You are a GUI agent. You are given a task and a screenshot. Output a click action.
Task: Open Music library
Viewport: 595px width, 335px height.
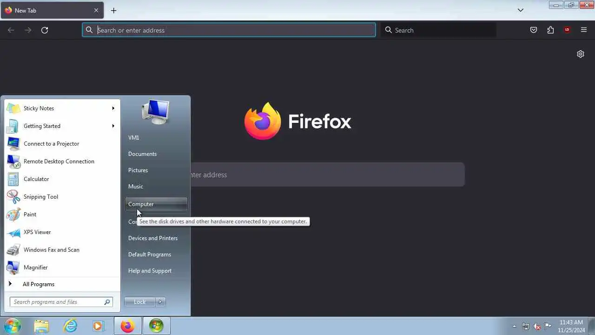(x=156, y=187)
